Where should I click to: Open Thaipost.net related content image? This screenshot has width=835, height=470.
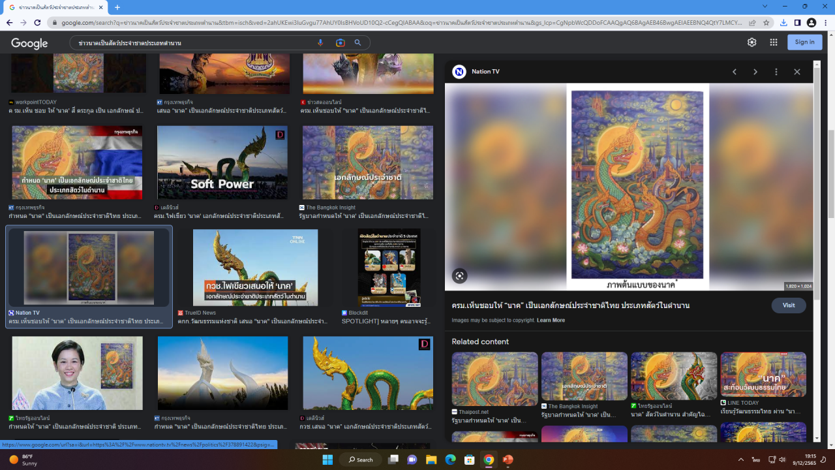pyautogui.click(x=494, y=379)
